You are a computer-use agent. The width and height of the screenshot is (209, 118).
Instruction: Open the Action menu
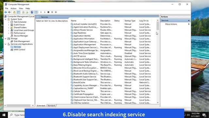pyautogui.click(x=13, y=9)
